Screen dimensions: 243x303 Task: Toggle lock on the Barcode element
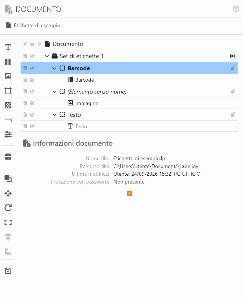point(233,68)
